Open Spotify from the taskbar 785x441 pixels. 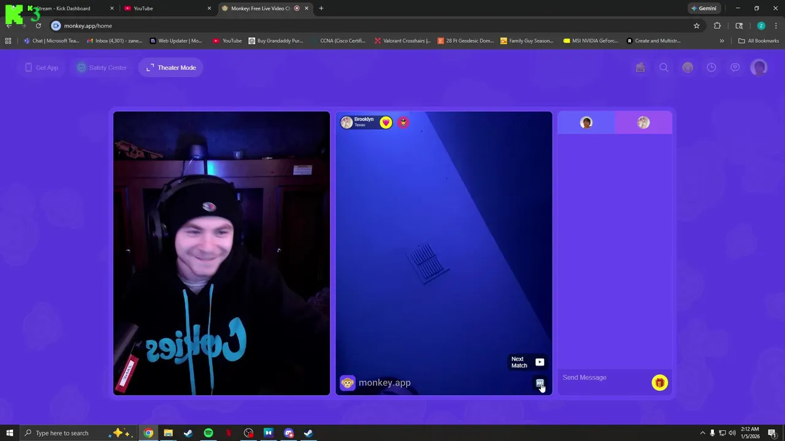coord(209,433)
